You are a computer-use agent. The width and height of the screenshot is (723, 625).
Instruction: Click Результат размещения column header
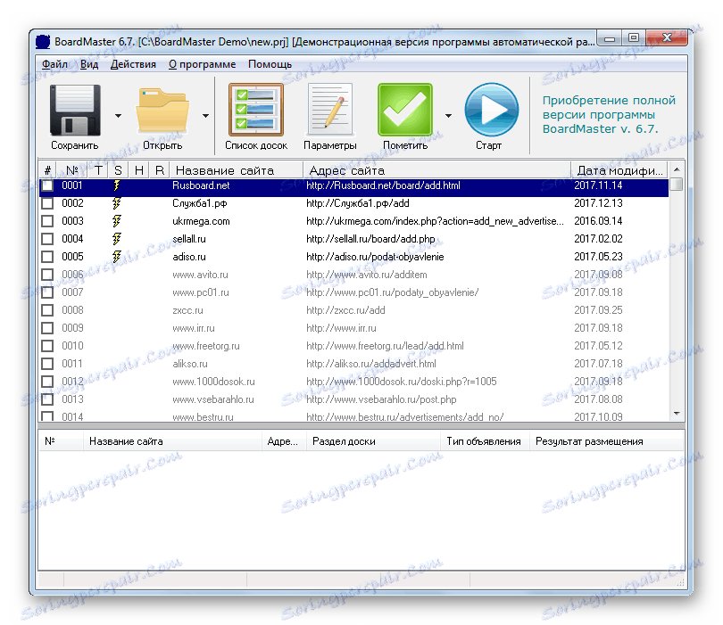pyautogui.click(x=606, y=441)
